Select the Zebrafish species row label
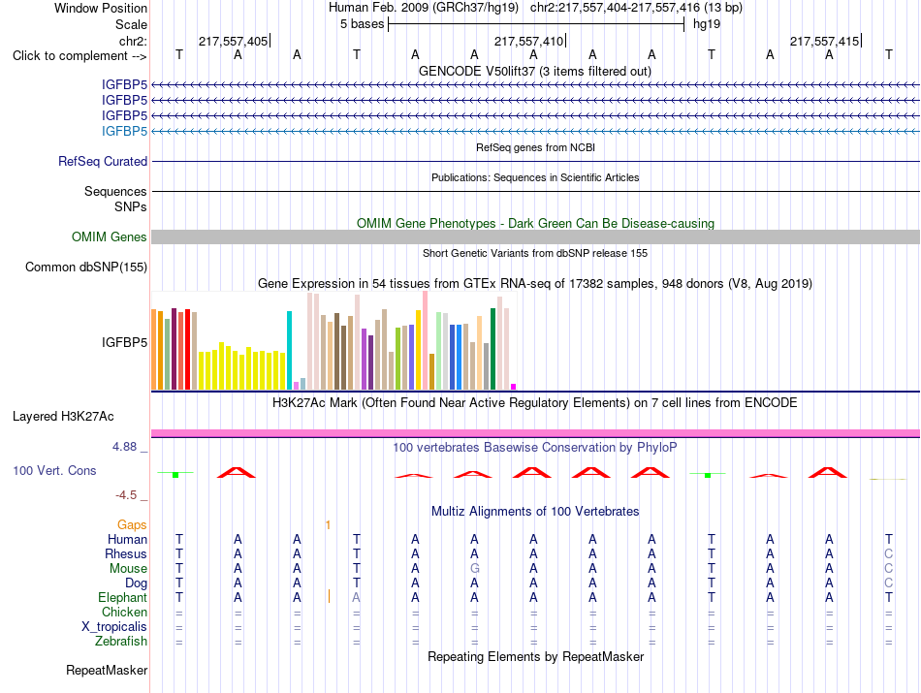The height and width of the screenshot is (693, 921). [120, 641]
